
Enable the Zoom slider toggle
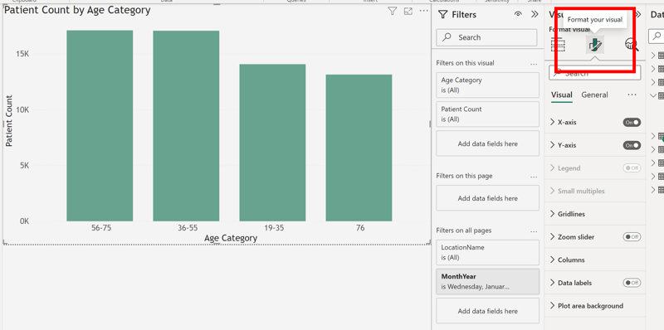click(x=632, y=237)
